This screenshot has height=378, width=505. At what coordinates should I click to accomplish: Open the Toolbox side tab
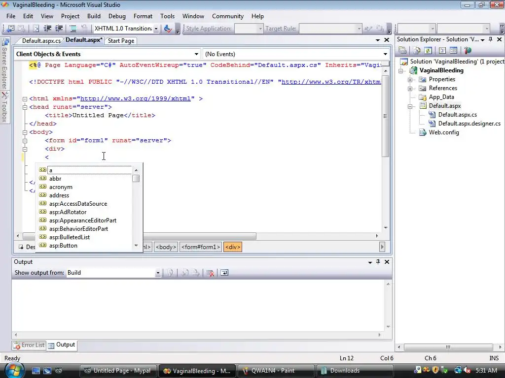pos(4,107)
